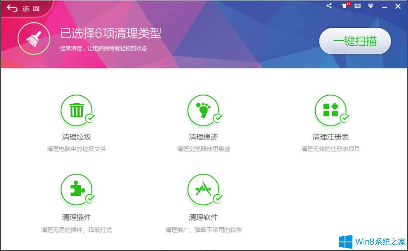Select the 清理注册表 registry blocks icon
Viewport: 408px width, 251px height.
click(x=330, y=109)
